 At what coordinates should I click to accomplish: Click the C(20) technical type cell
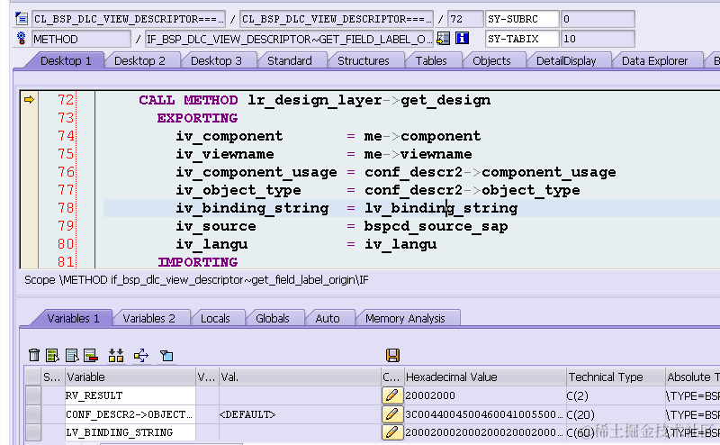coord(616,414)
